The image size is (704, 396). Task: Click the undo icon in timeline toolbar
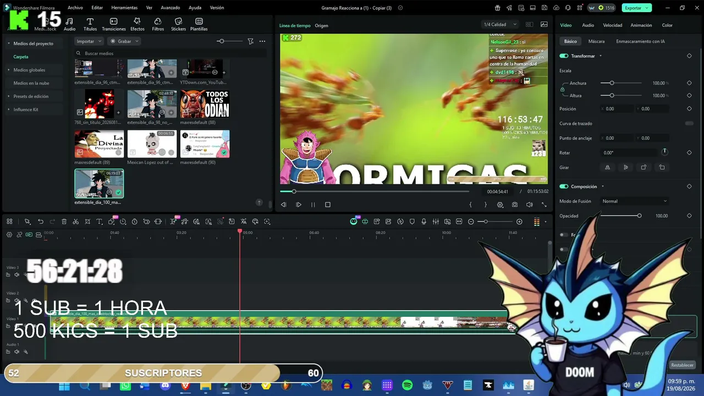coord(40,222)
